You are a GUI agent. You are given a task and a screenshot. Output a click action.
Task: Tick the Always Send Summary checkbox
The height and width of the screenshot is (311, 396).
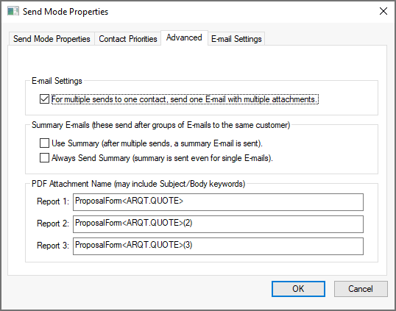point(44,158)
